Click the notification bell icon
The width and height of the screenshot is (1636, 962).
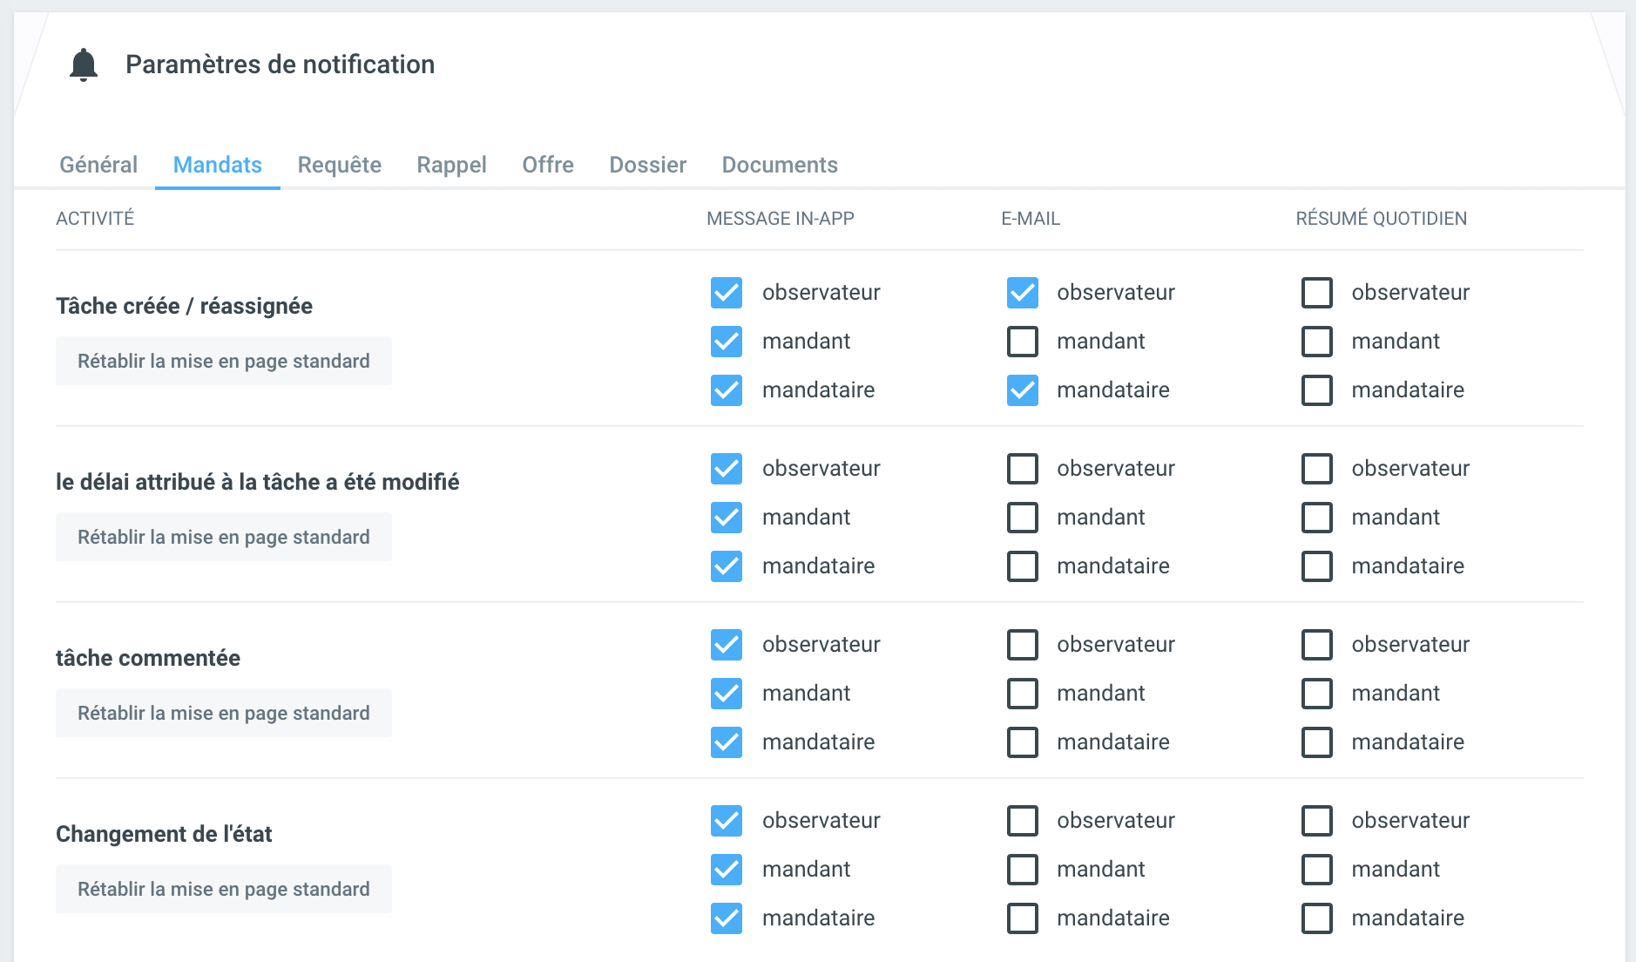[84, 65]
